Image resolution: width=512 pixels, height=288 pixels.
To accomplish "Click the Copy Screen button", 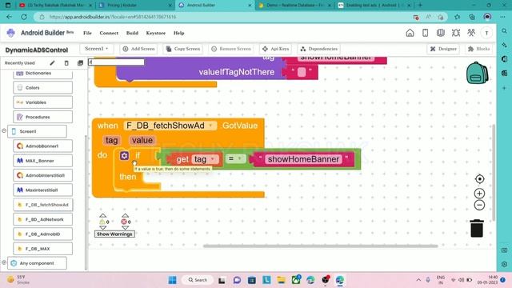I will (x=183, y=49).
